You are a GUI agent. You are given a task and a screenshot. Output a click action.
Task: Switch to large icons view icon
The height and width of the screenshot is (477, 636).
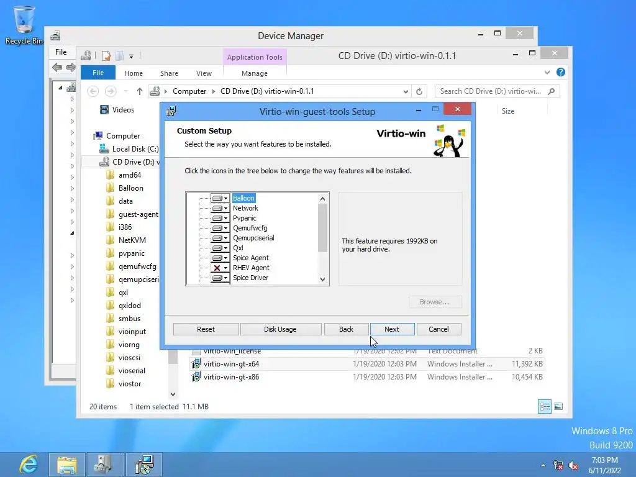point(558,406)
